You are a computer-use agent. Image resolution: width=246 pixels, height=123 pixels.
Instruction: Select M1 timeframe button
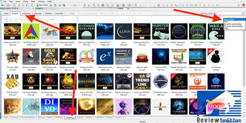pyautogui.click(x=183, y=5)
